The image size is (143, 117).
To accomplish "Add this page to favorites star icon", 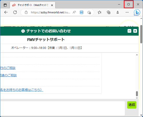I will [x=89, y=12].
